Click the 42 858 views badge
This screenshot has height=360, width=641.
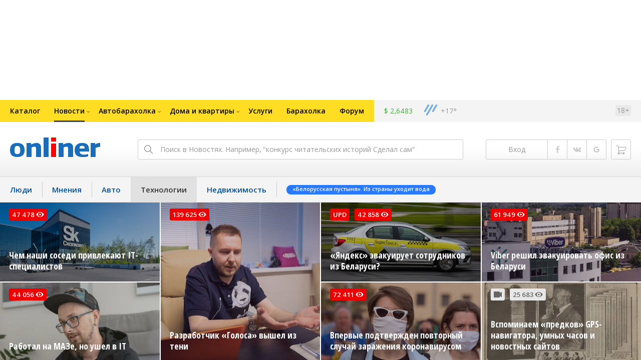click(x=373, y=214)
